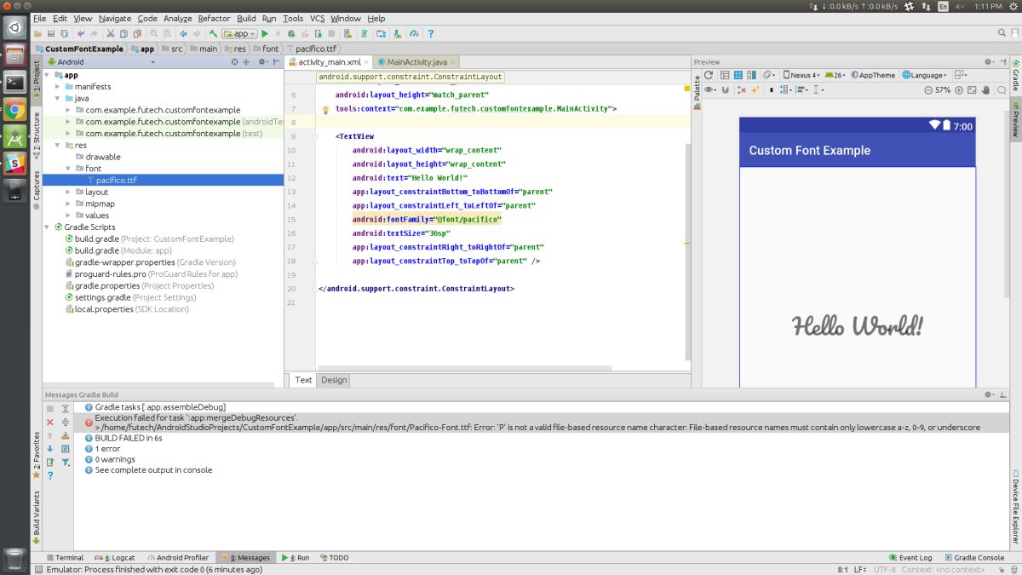Click the Execution failed error message

(x=196, y=418)
